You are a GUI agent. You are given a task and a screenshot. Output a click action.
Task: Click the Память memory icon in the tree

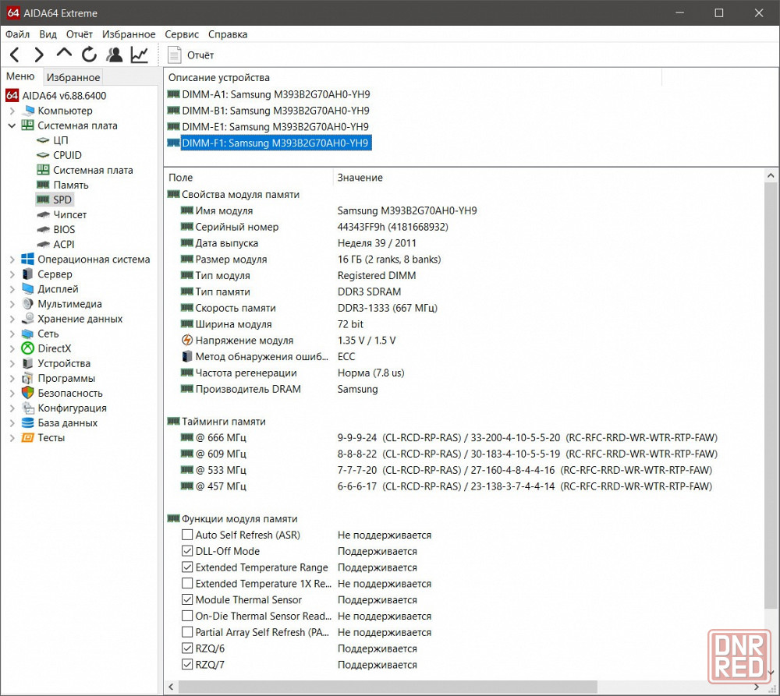pyautogui.click(x=43, y=185)
